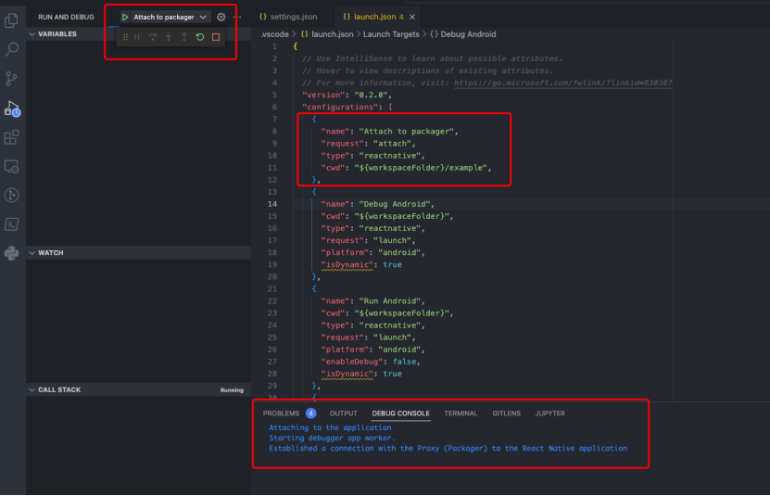Screen dimensions: 770x496
Task: Click "Starting debugger app worker." console line
Action: click(x=332, y=438)
